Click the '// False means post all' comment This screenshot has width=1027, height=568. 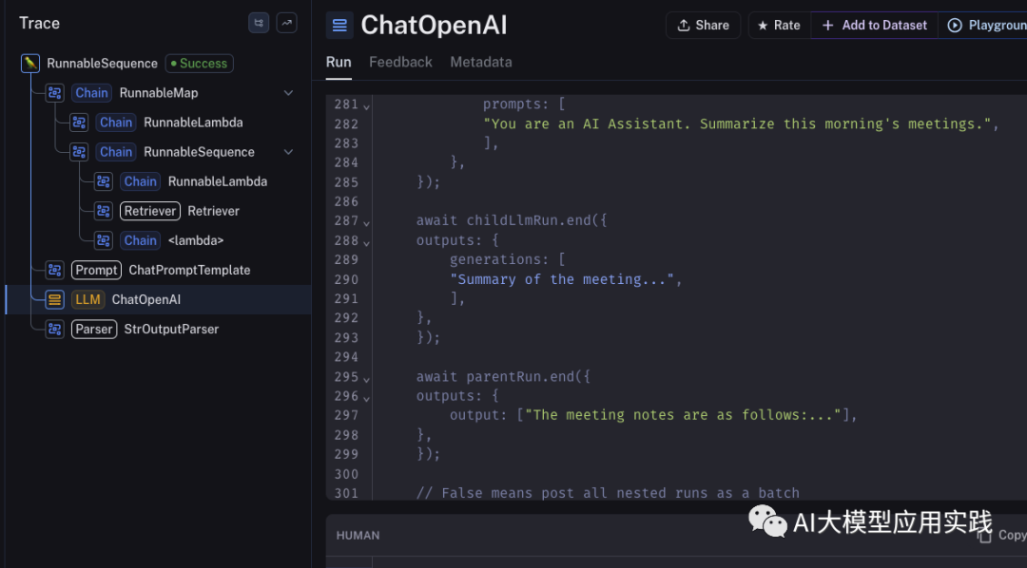click(608, 493)
